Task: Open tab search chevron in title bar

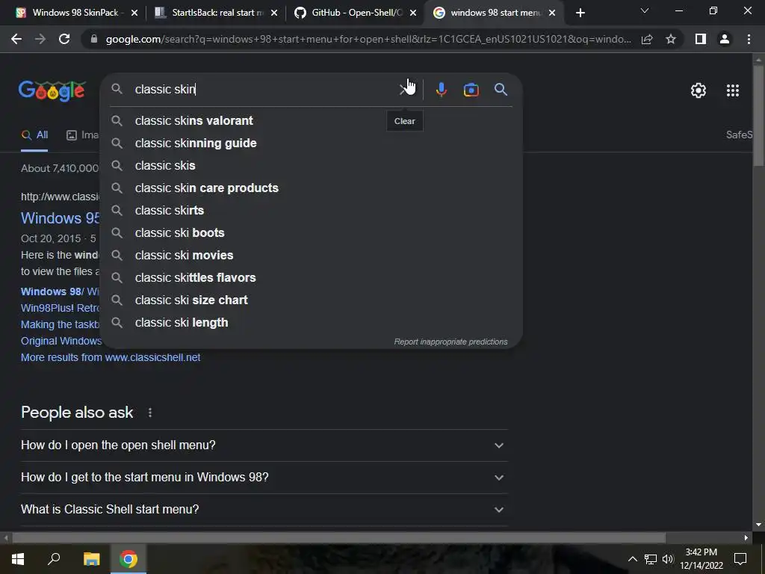Action: coord(645,10)
